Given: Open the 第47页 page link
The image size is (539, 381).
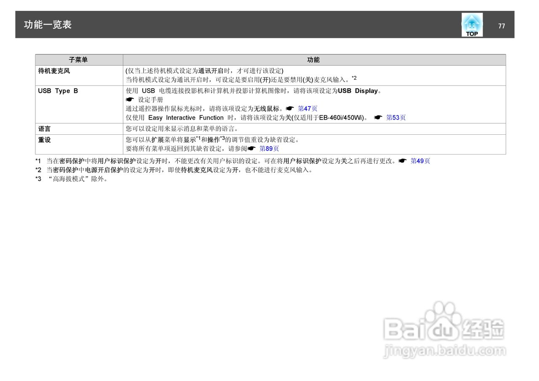Looking at the screenshot, I should [307, 109].
